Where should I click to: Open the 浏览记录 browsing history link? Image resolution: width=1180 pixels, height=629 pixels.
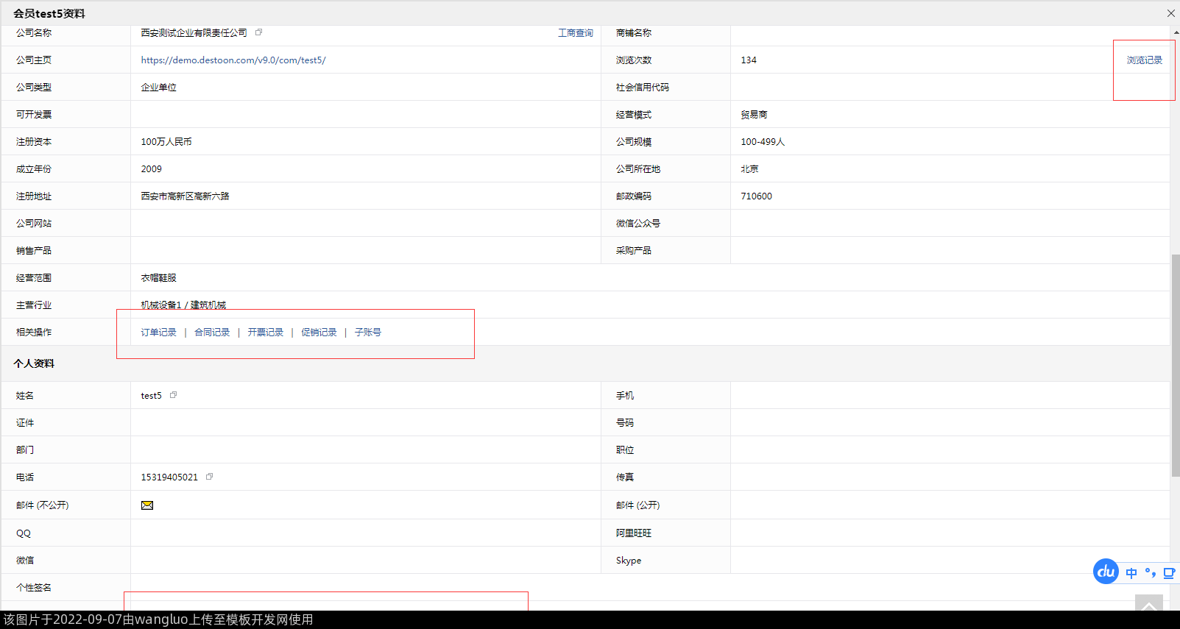pos(1144,60)
